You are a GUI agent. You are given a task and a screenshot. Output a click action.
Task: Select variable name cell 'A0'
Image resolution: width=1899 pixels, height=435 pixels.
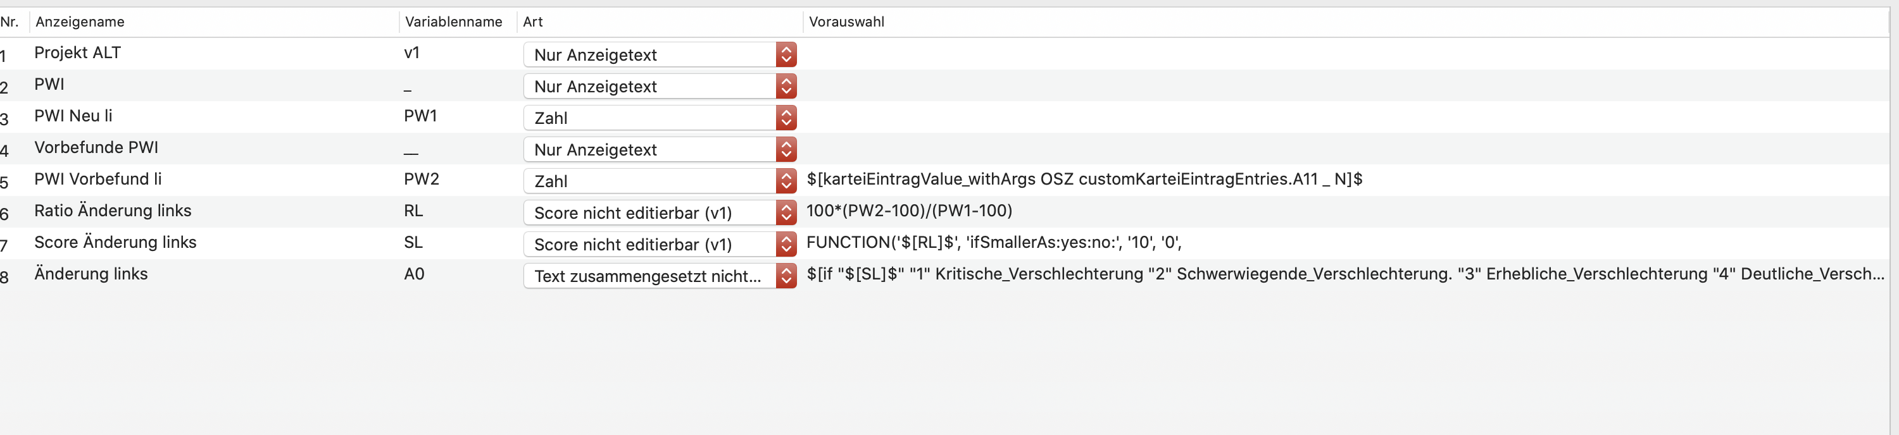(x=415, y=274)
